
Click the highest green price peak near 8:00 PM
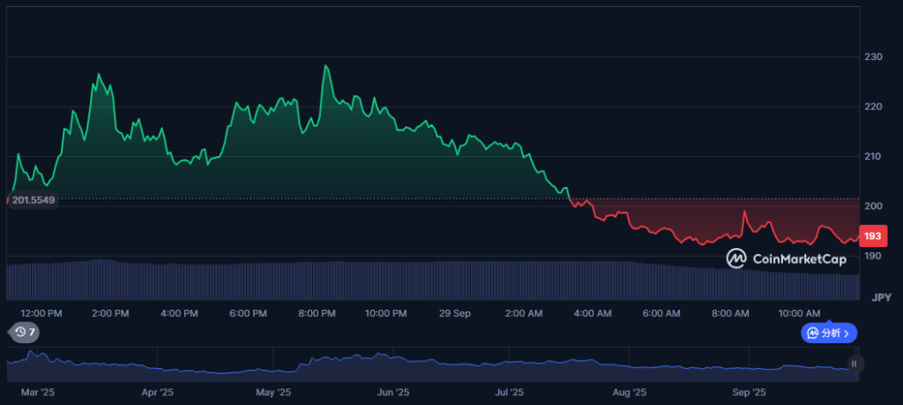tap(326, 66)
